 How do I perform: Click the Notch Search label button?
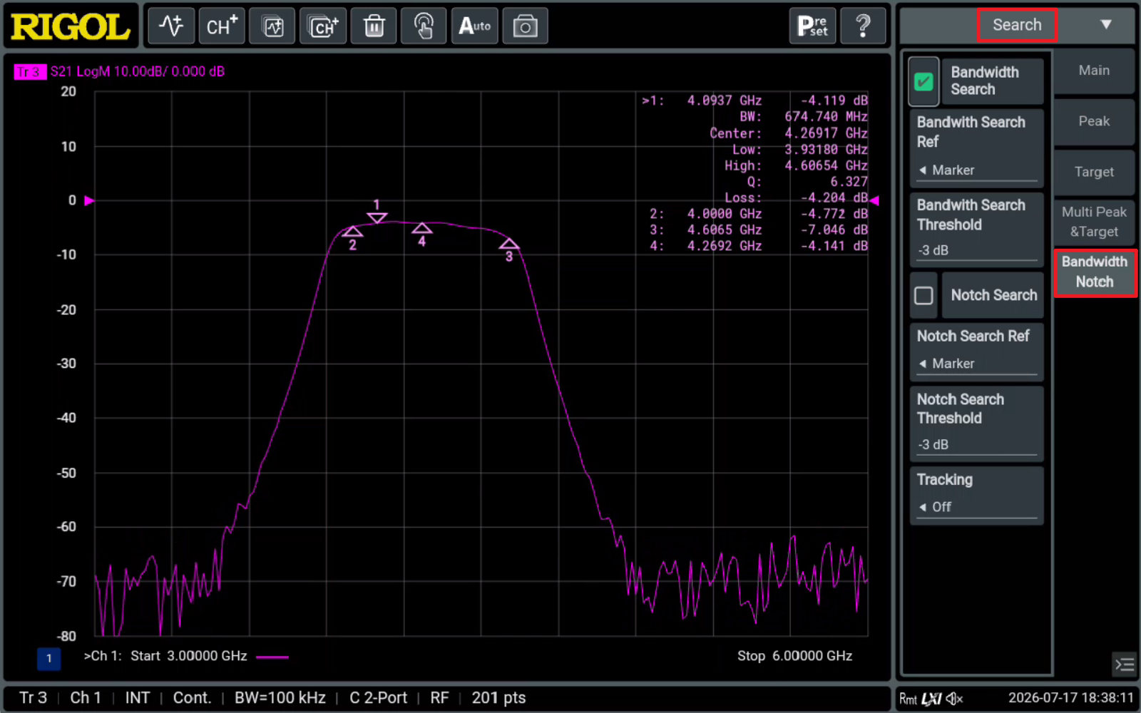click(x=993, y=295)
